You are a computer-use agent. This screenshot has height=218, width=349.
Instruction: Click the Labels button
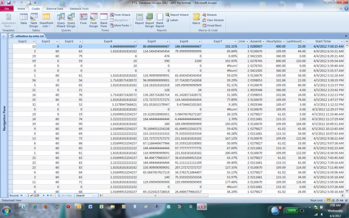point(172,20)
